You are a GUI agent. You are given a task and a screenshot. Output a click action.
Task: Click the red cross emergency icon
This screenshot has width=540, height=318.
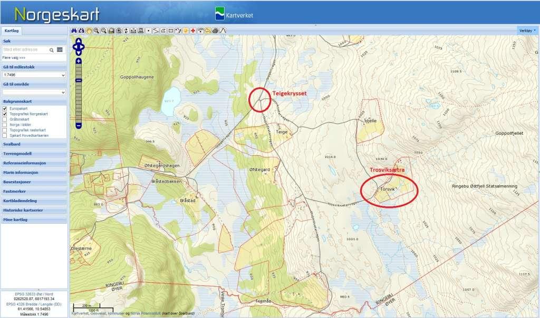point(194,31)
